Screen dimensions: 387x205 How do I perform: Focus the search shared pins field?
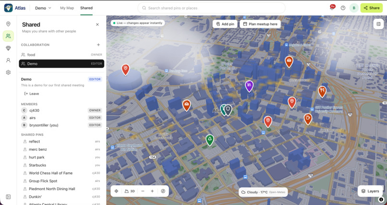[211, 8]
